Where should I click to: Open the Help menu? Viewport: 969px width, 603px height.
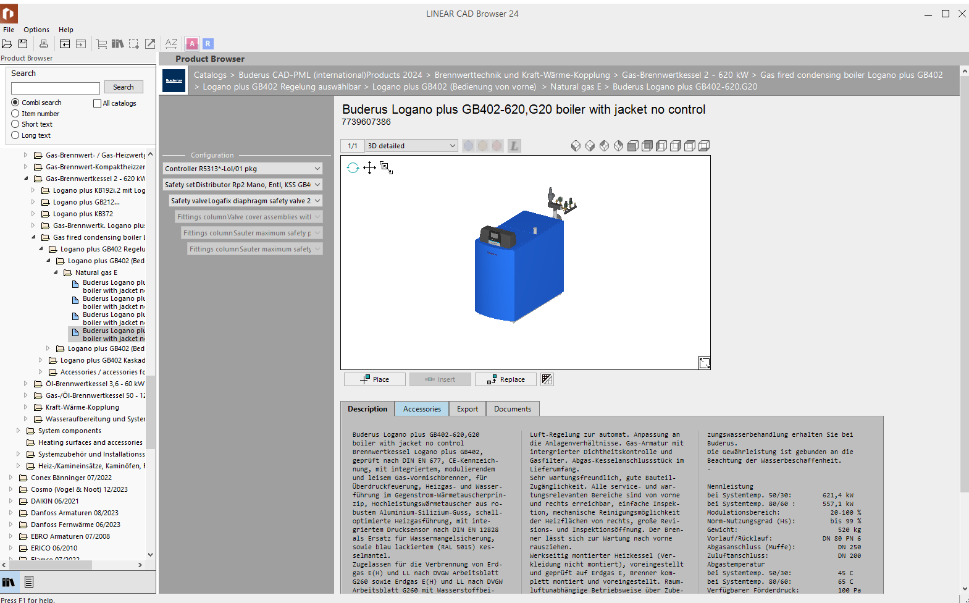pyautogui.click(x=66, y=30)
